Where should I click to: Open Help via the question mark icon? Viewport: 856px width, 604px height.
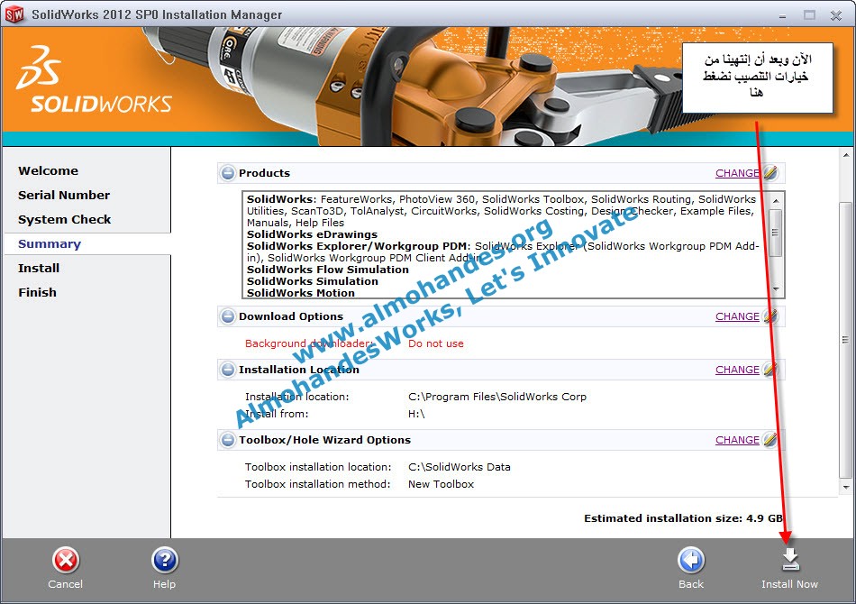(164, 561)
